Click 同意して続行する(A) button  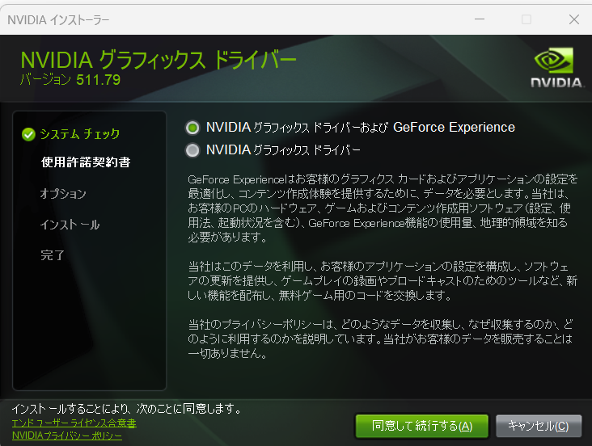pyautogui.click(x=421, y=427)
